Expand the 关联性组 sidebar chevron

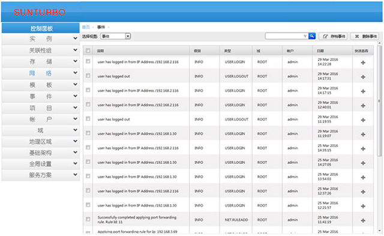click(75, 50)
